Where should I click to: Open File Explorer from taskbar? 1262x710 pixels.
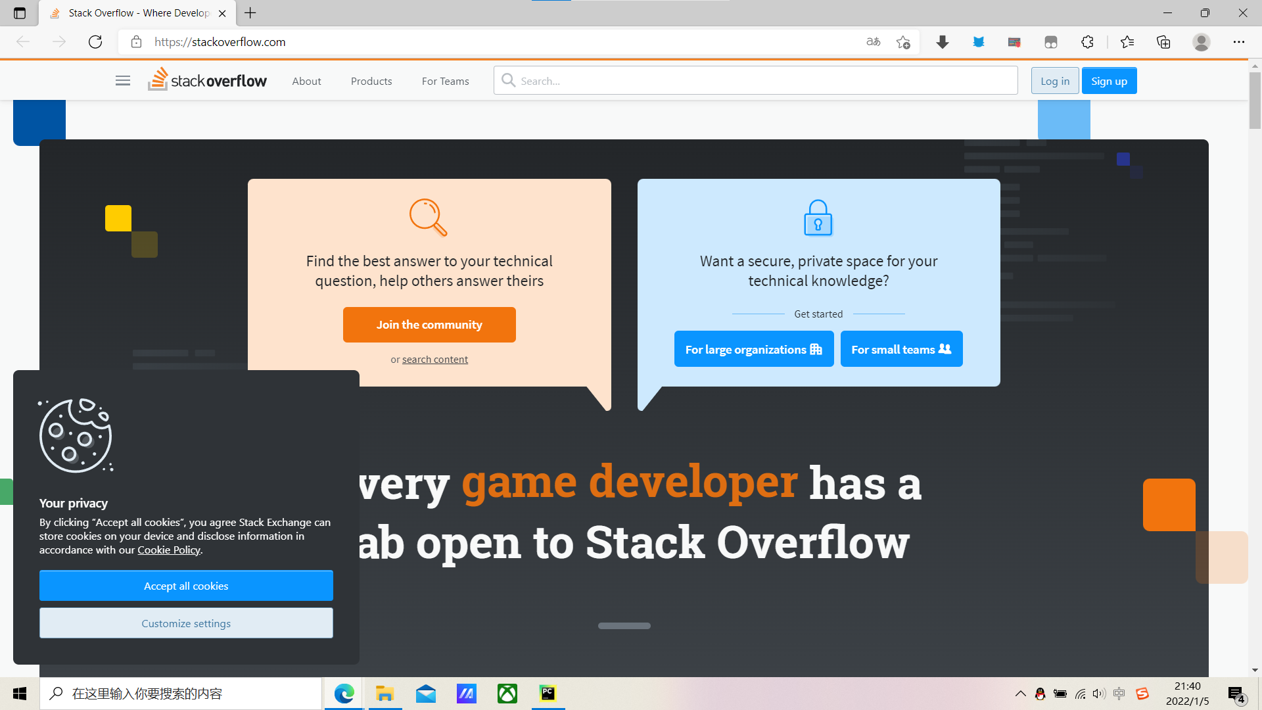coord(385,694)
